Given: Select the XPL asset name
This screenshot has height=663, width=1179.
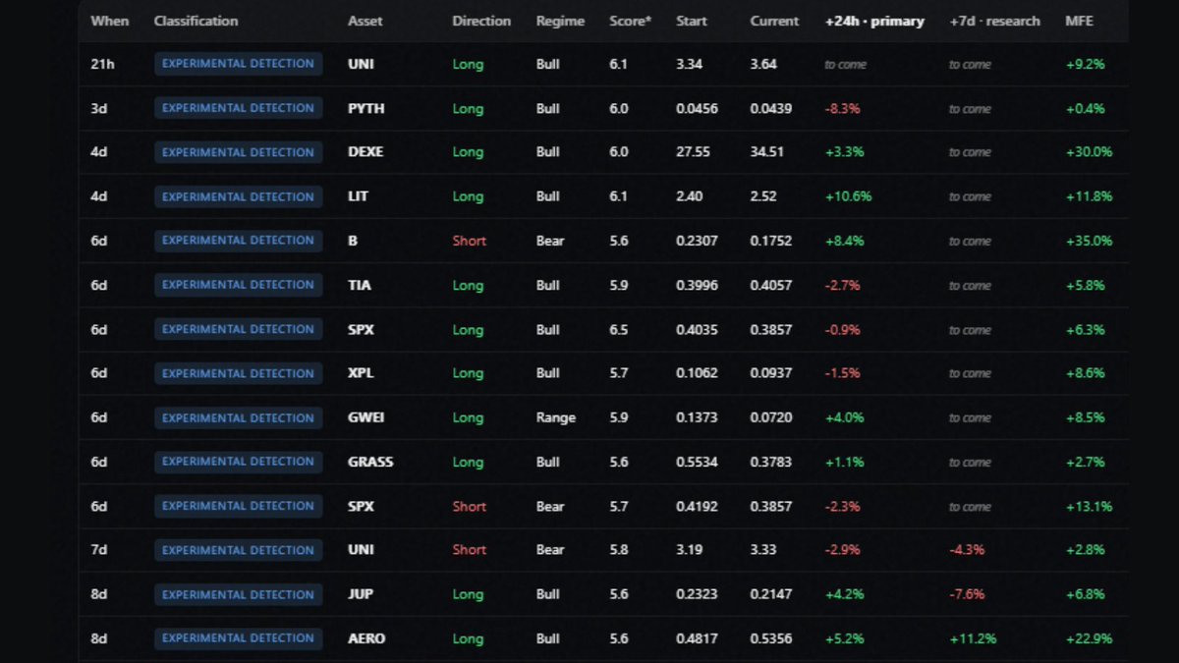Looking at the screenshot, I should click(x=361, y=373).
